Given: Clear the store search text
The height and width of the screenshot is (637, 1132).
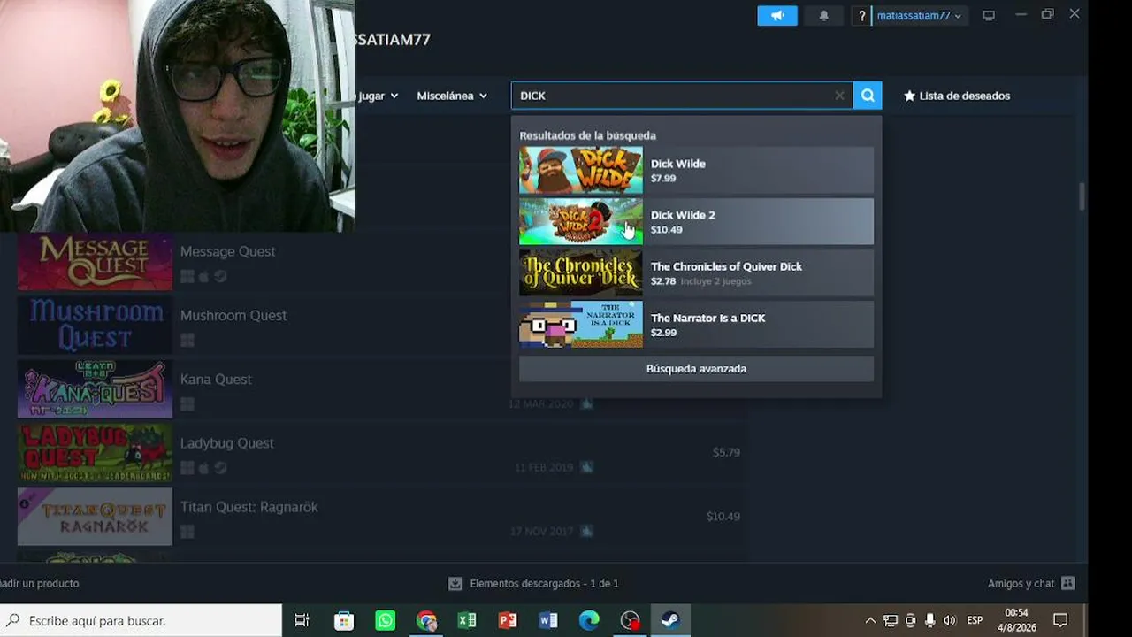Looking at the screenshot, I should [839, 96].
